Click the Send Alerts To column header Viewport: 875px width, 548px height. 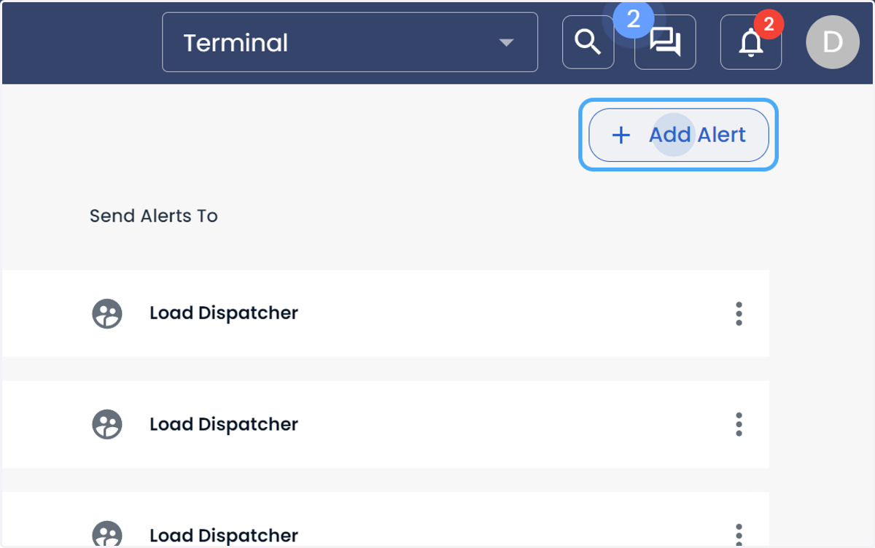pos(154,216)
